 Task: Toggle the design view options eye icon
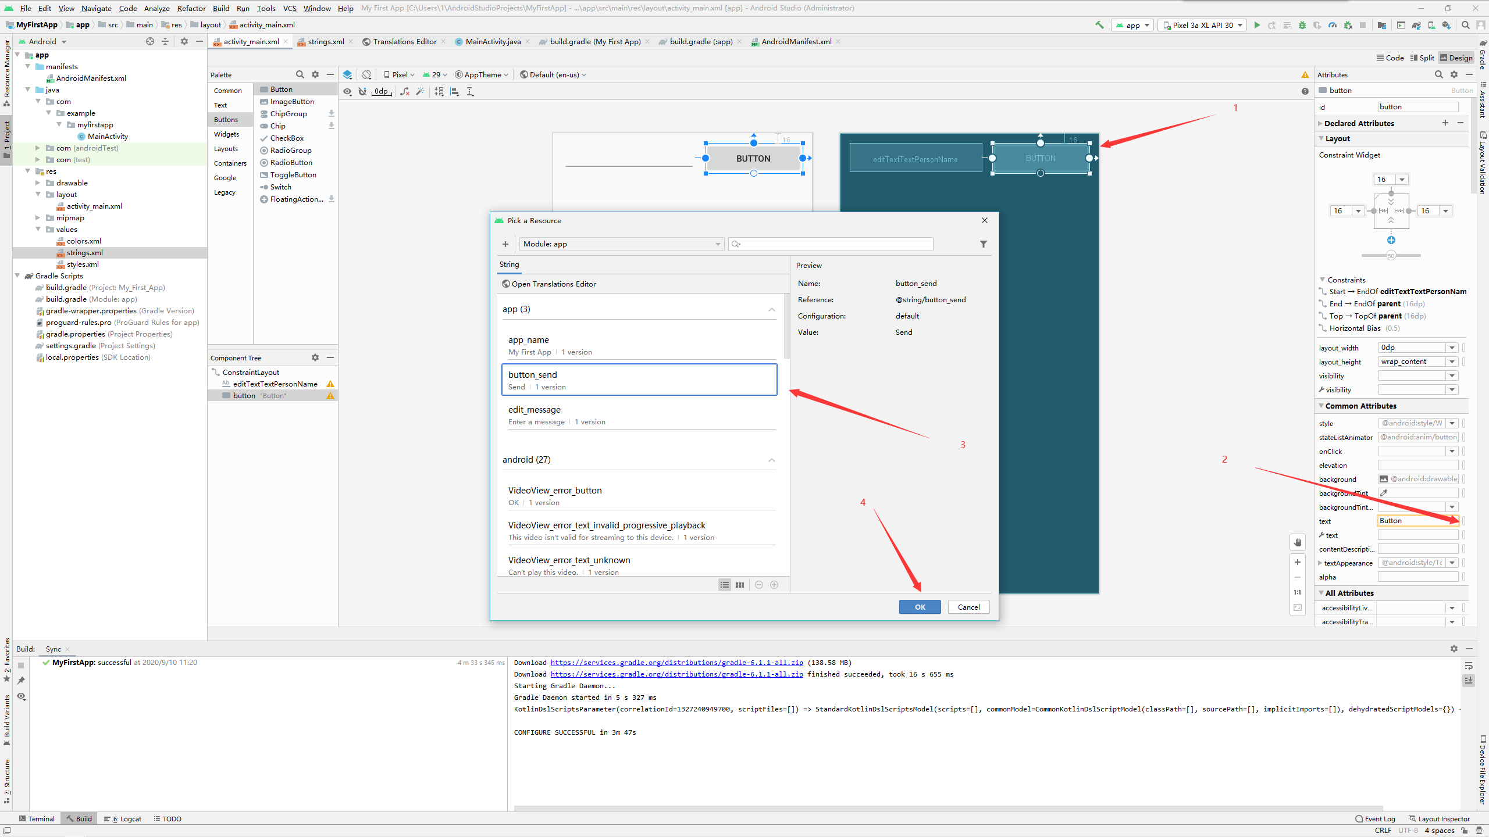(347, 91)
